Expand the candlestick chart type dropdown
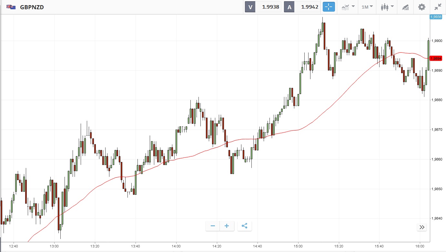The width and height of the screenshot is (446, 252). (387, 7)
